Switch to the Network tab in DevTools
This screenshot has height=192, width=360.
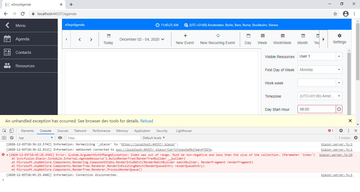(80, 131)
